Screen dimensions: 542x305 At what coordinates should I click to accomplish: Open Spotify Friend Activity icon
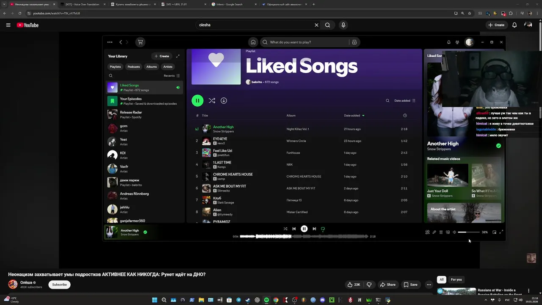tap(457, 42)
